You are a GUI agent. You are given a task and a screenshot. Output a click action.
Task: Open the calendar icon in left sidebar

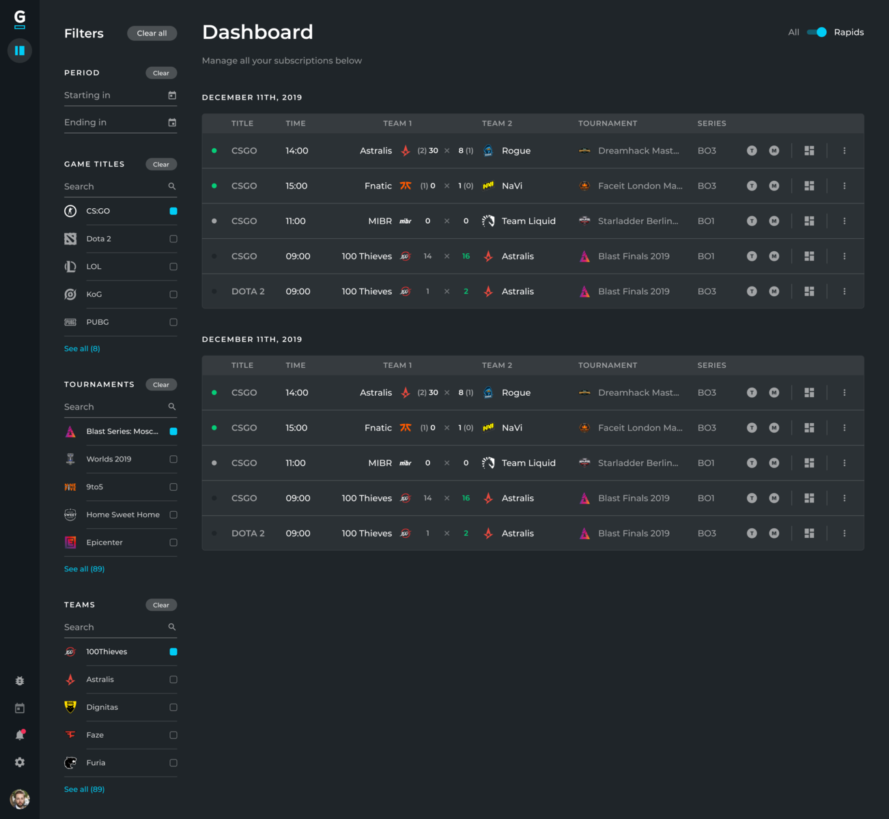(20, 708)
